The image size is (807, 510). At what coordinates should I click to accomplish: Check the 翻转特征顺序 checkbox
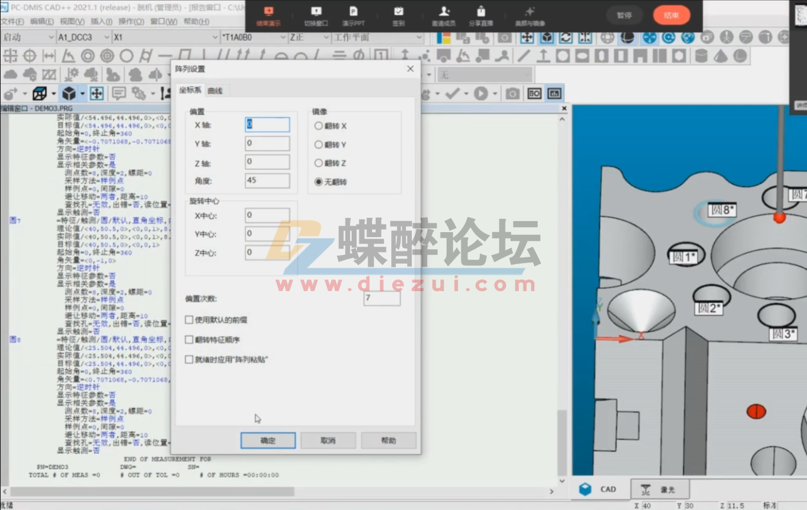click(189, 339)
